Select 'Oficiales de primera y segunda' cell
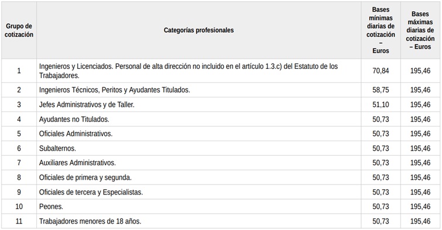The image size is (442, 230). (198, 177)
